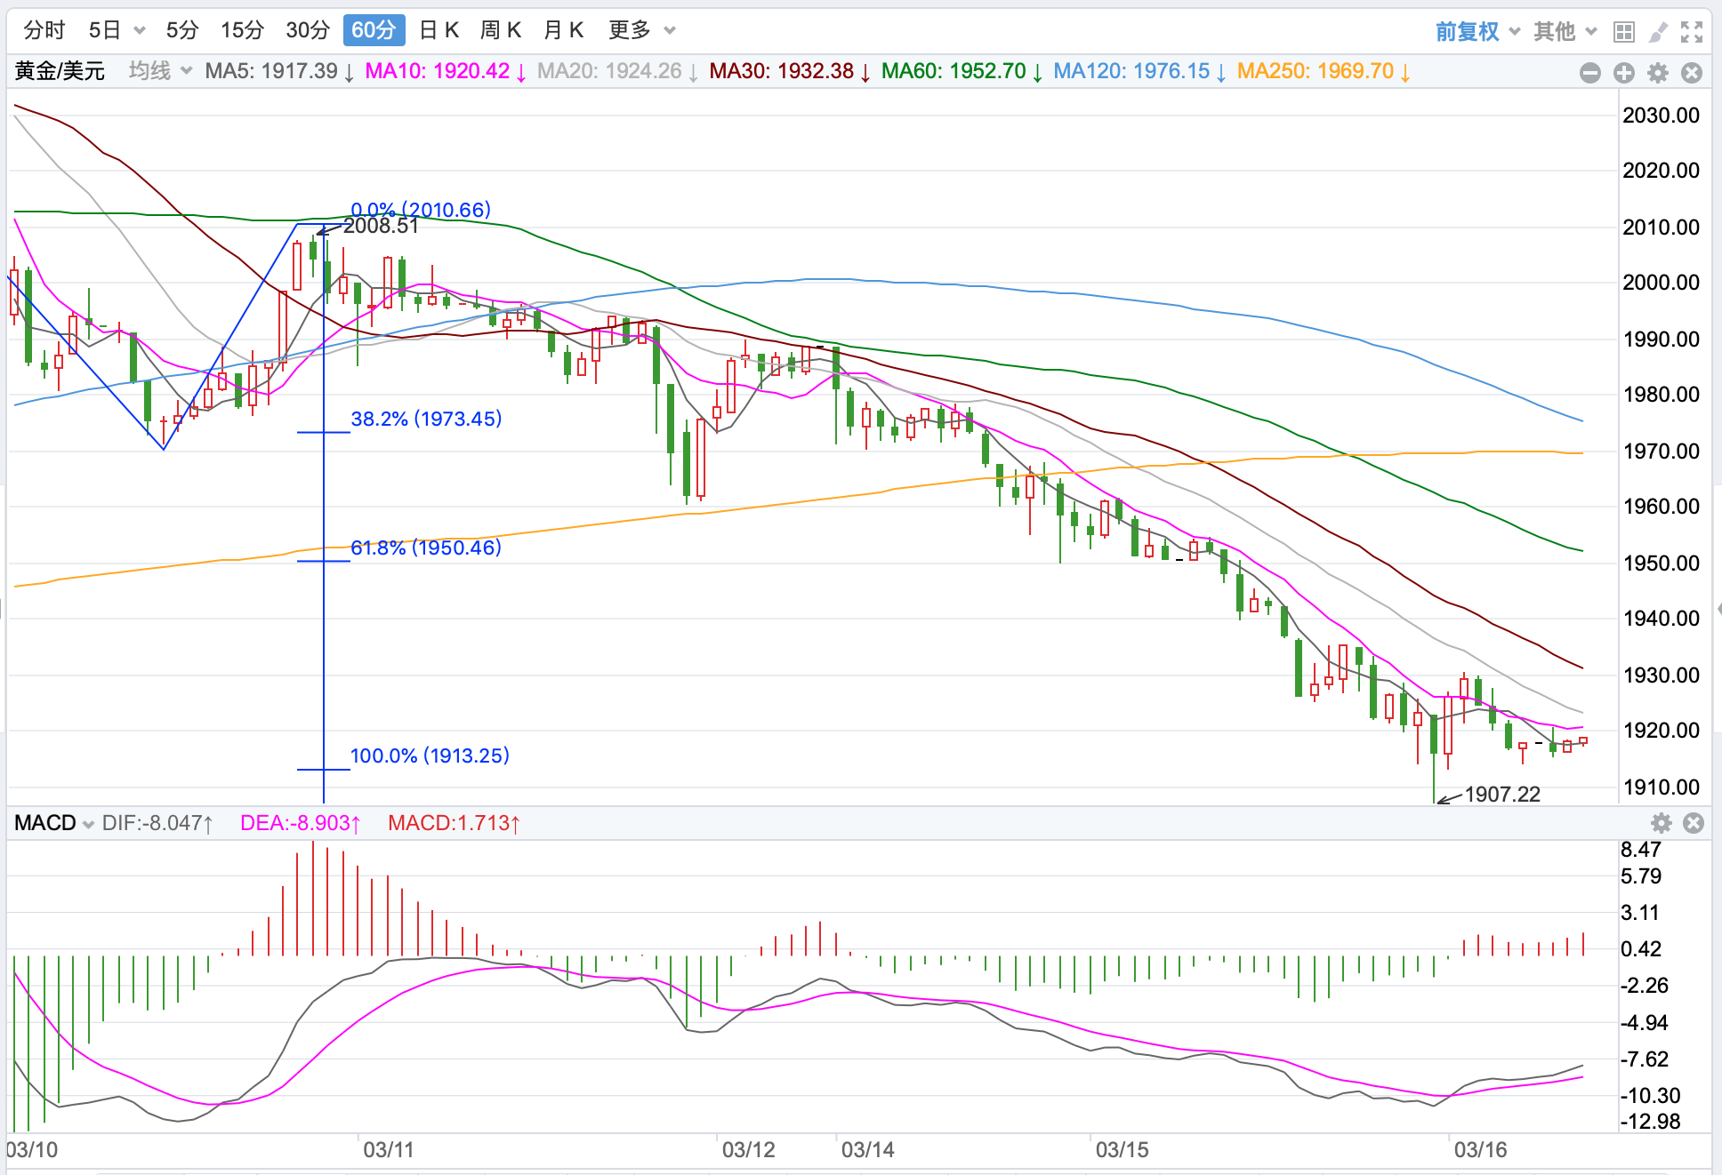This screenshot has height=1175, width=1722.
Task: Remove the moving average indicator with X
Action: (1692, 73)
